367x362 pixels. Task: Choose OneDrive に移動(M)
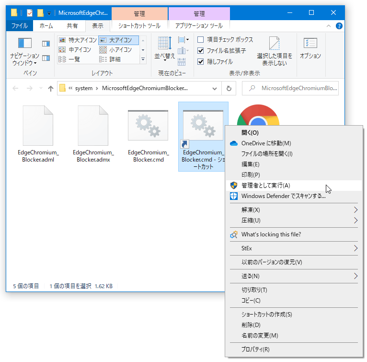coord(294,143)
